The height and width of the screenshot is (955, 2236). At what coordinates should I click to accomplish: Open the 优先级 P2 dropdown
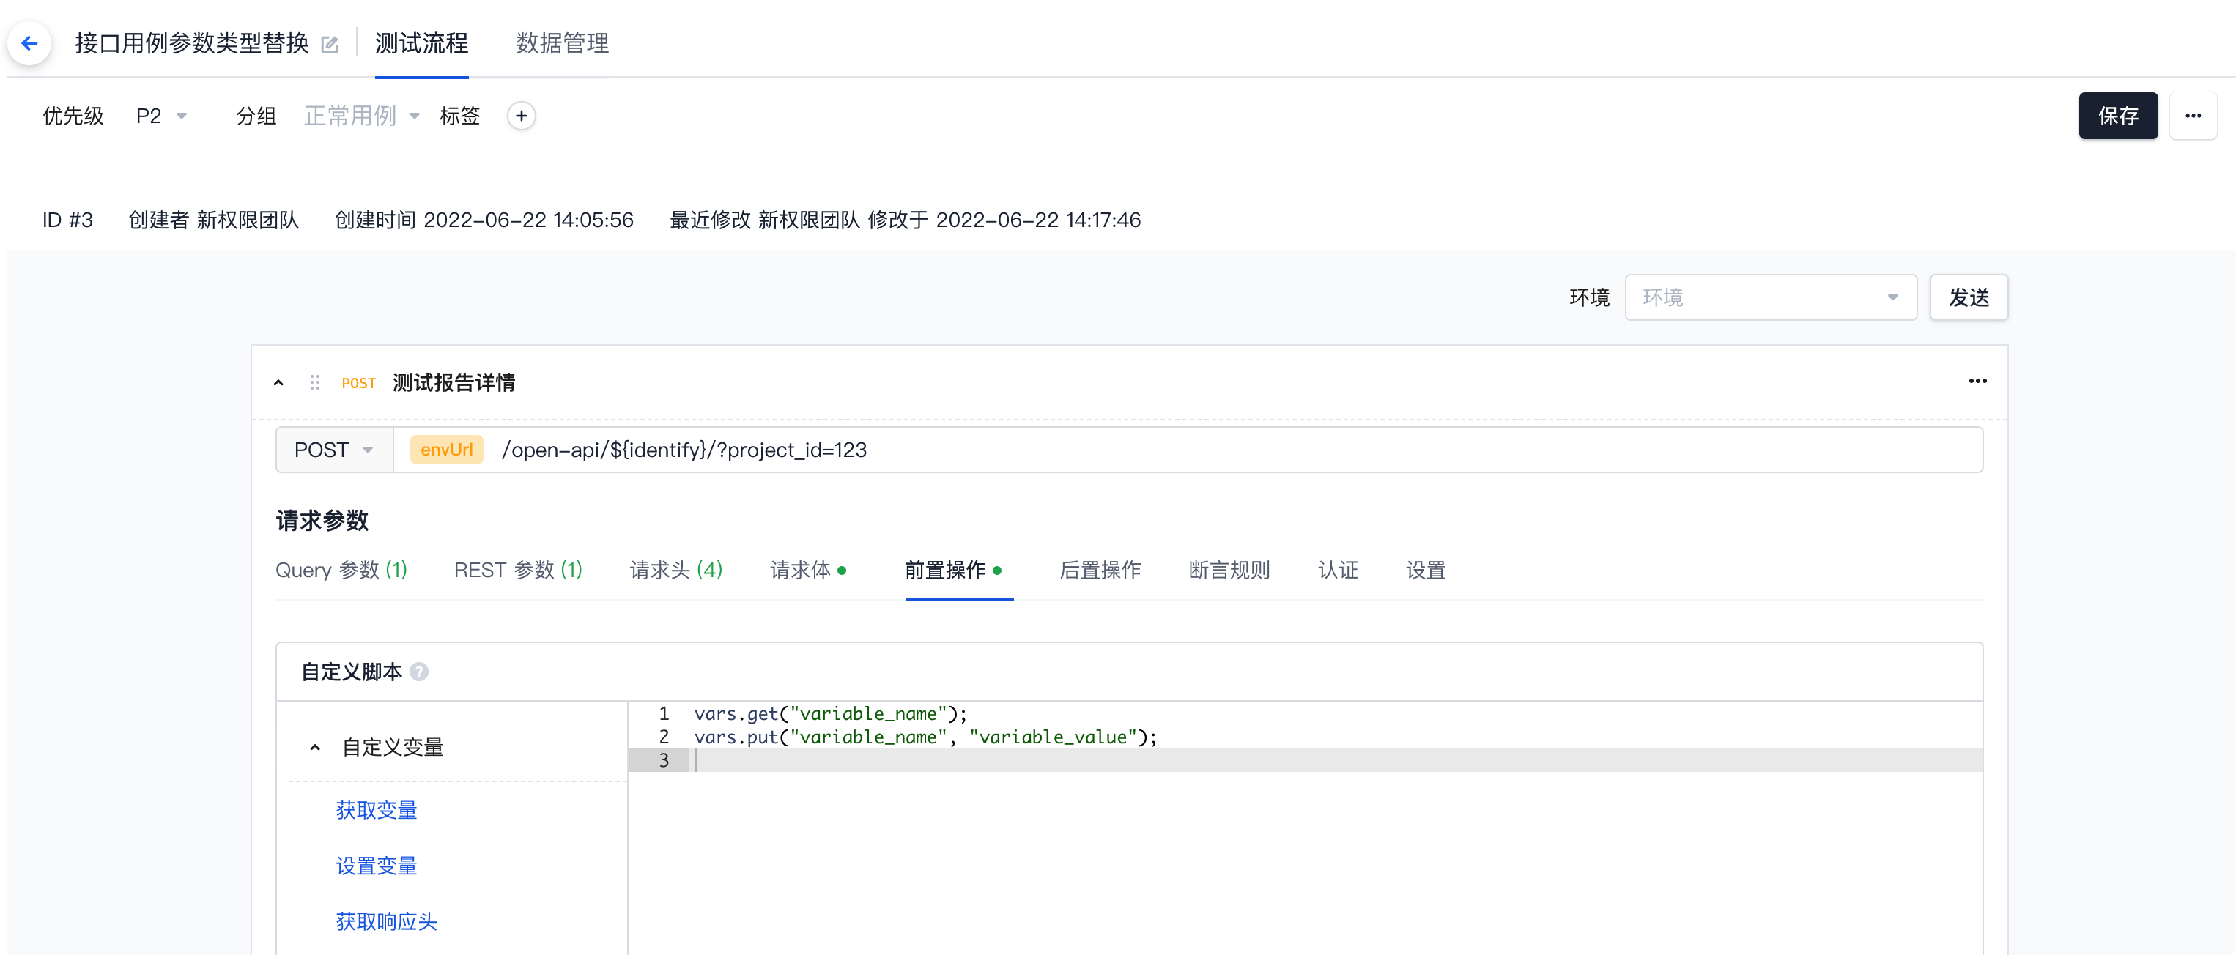tap(161, 116)
